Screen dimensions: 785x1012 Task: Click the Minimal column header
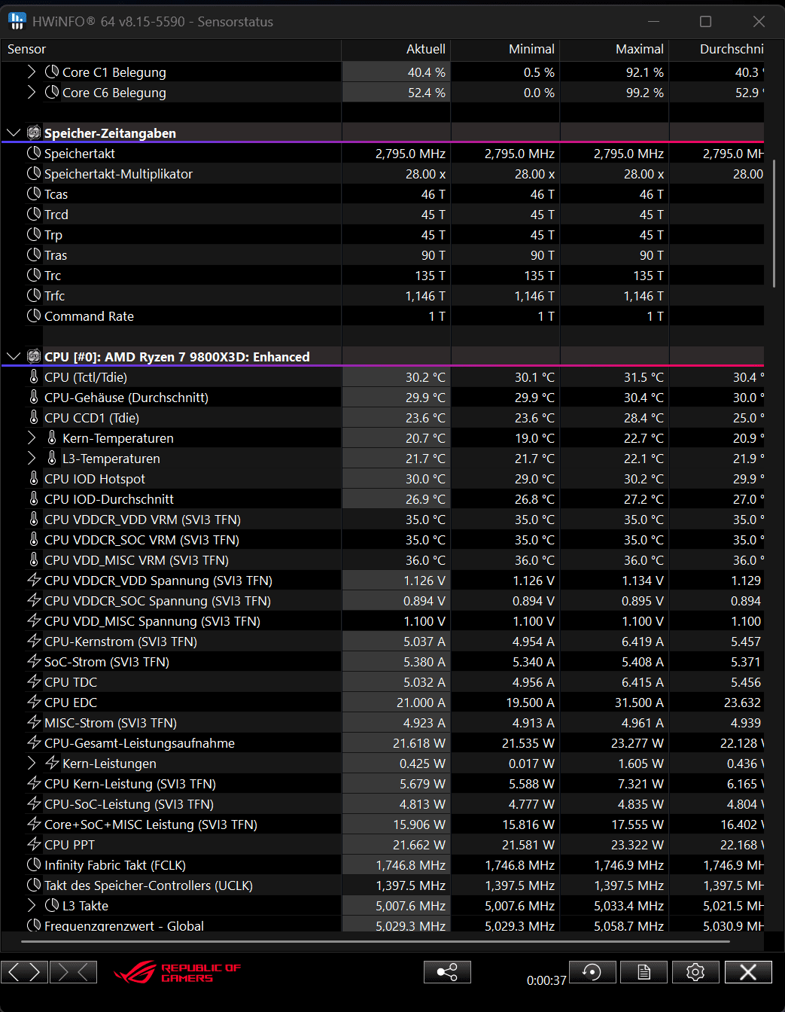[x=505, y=49]
